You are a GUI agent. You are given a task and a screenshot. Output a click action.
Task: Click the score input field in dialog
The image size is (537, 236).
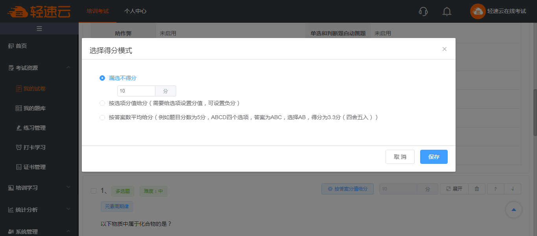pos(136,91)
